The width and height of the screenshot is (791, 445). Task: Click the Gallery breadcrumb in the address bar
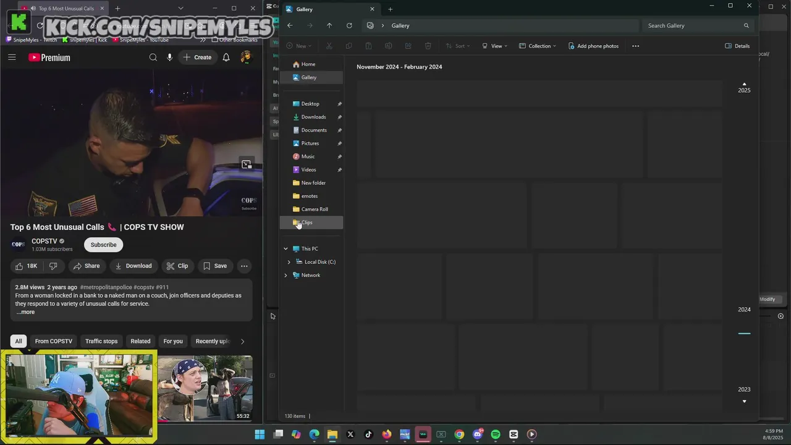point(400,25)
